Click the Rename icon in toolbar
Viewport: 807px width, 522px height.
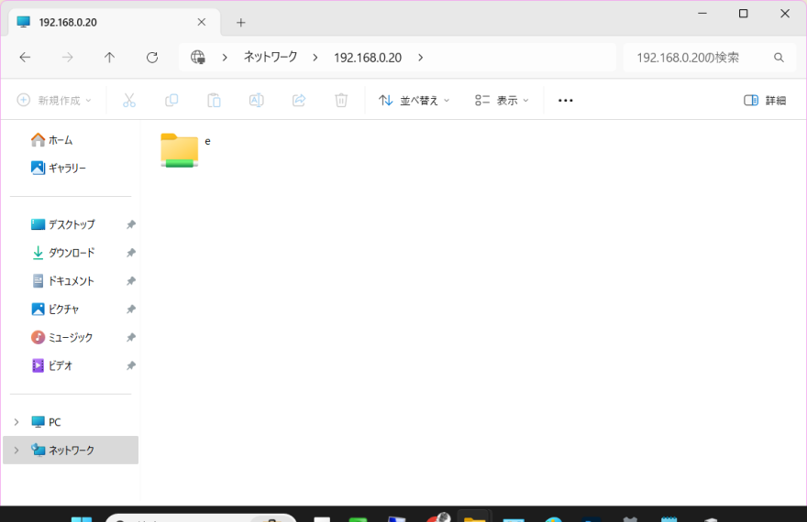256,100
